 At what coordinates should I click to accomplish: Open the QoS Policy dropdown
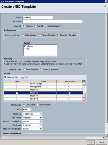pos(41,118)
